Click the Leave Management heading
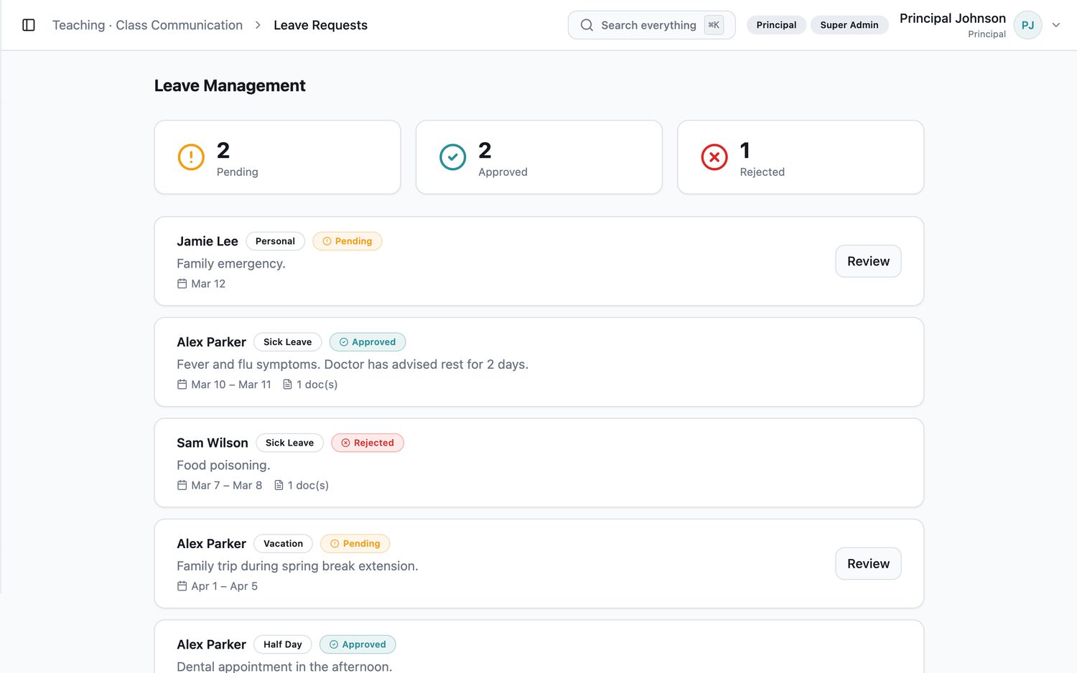1077x673 pixels. [230, 85]
